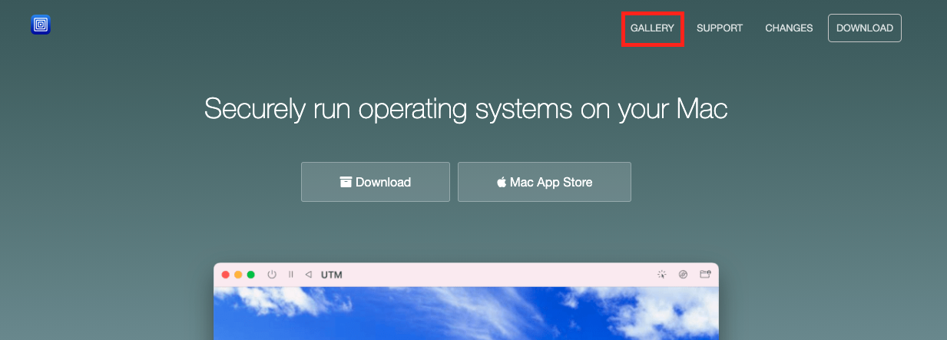Click the restart triangle icon in UTM window
The width and height of the screenshot is (947, 340).
coord(308,275)
